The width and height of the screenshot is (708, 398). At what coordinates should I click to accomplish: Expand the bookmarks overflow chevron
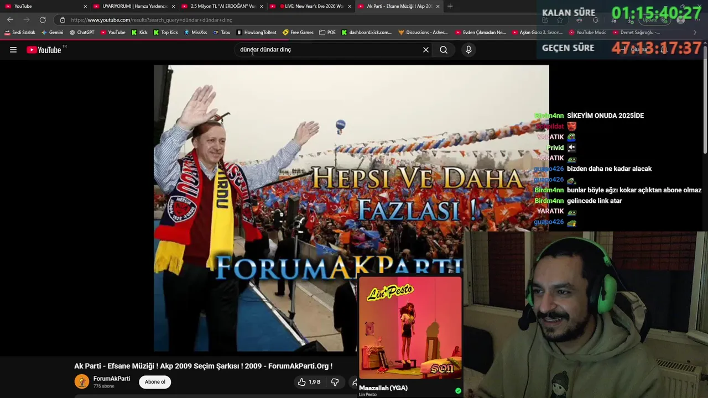(695, 33)
